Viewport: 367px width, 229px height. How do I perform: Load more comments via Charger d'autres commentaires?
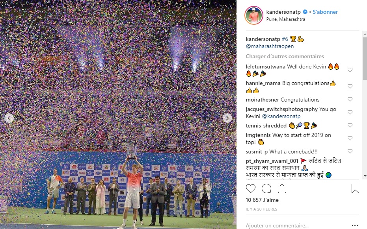(285, 56)
